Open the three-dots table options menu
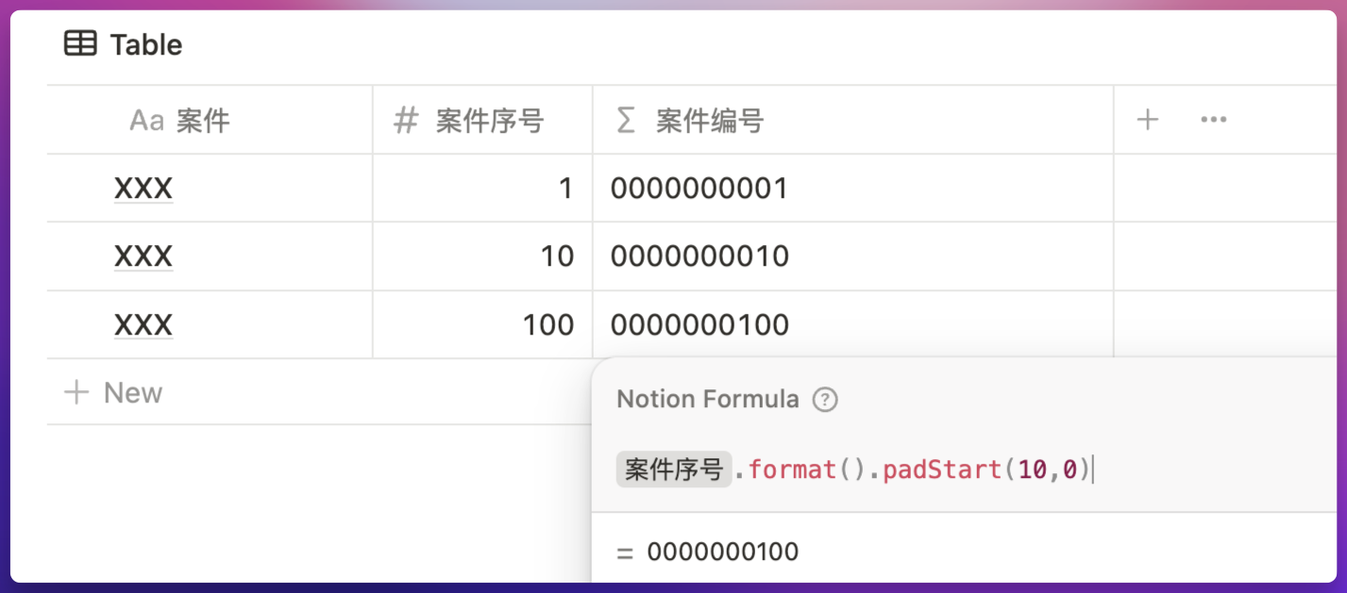Viewport: 1347px width, 593px height. 1213,120
